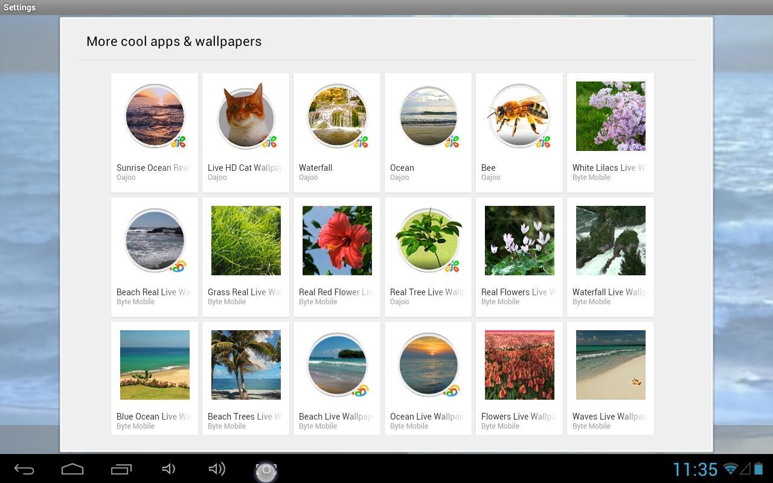
Task: Select Real Red Flower Live Wallpaper thumbnail
Action: (337, 240)
